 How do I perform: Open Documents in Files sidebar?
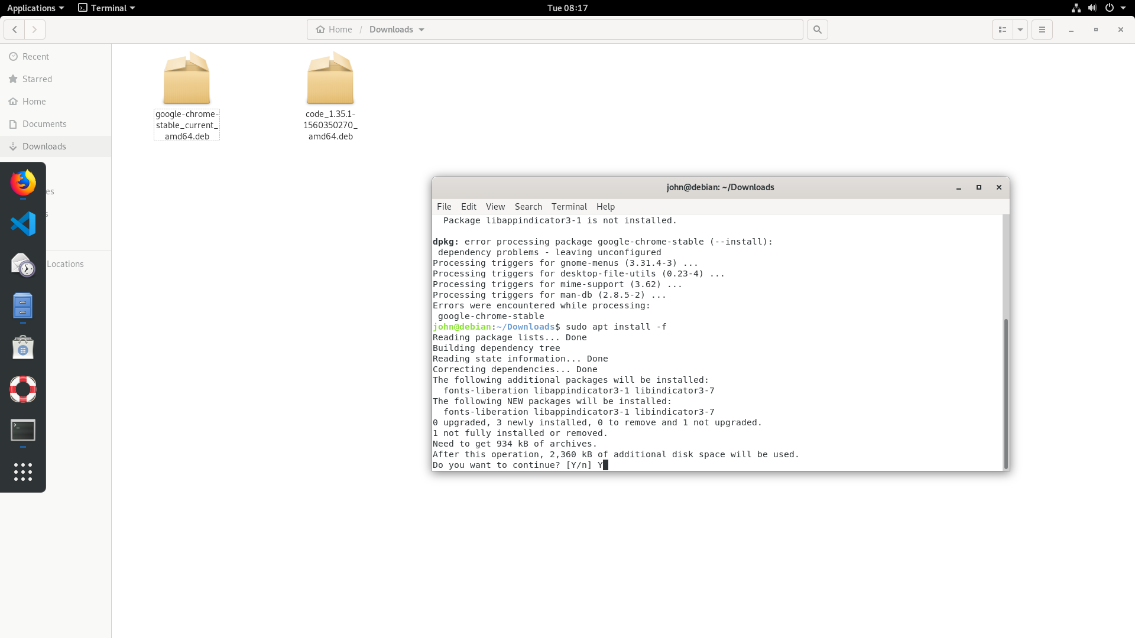(56, 124)
